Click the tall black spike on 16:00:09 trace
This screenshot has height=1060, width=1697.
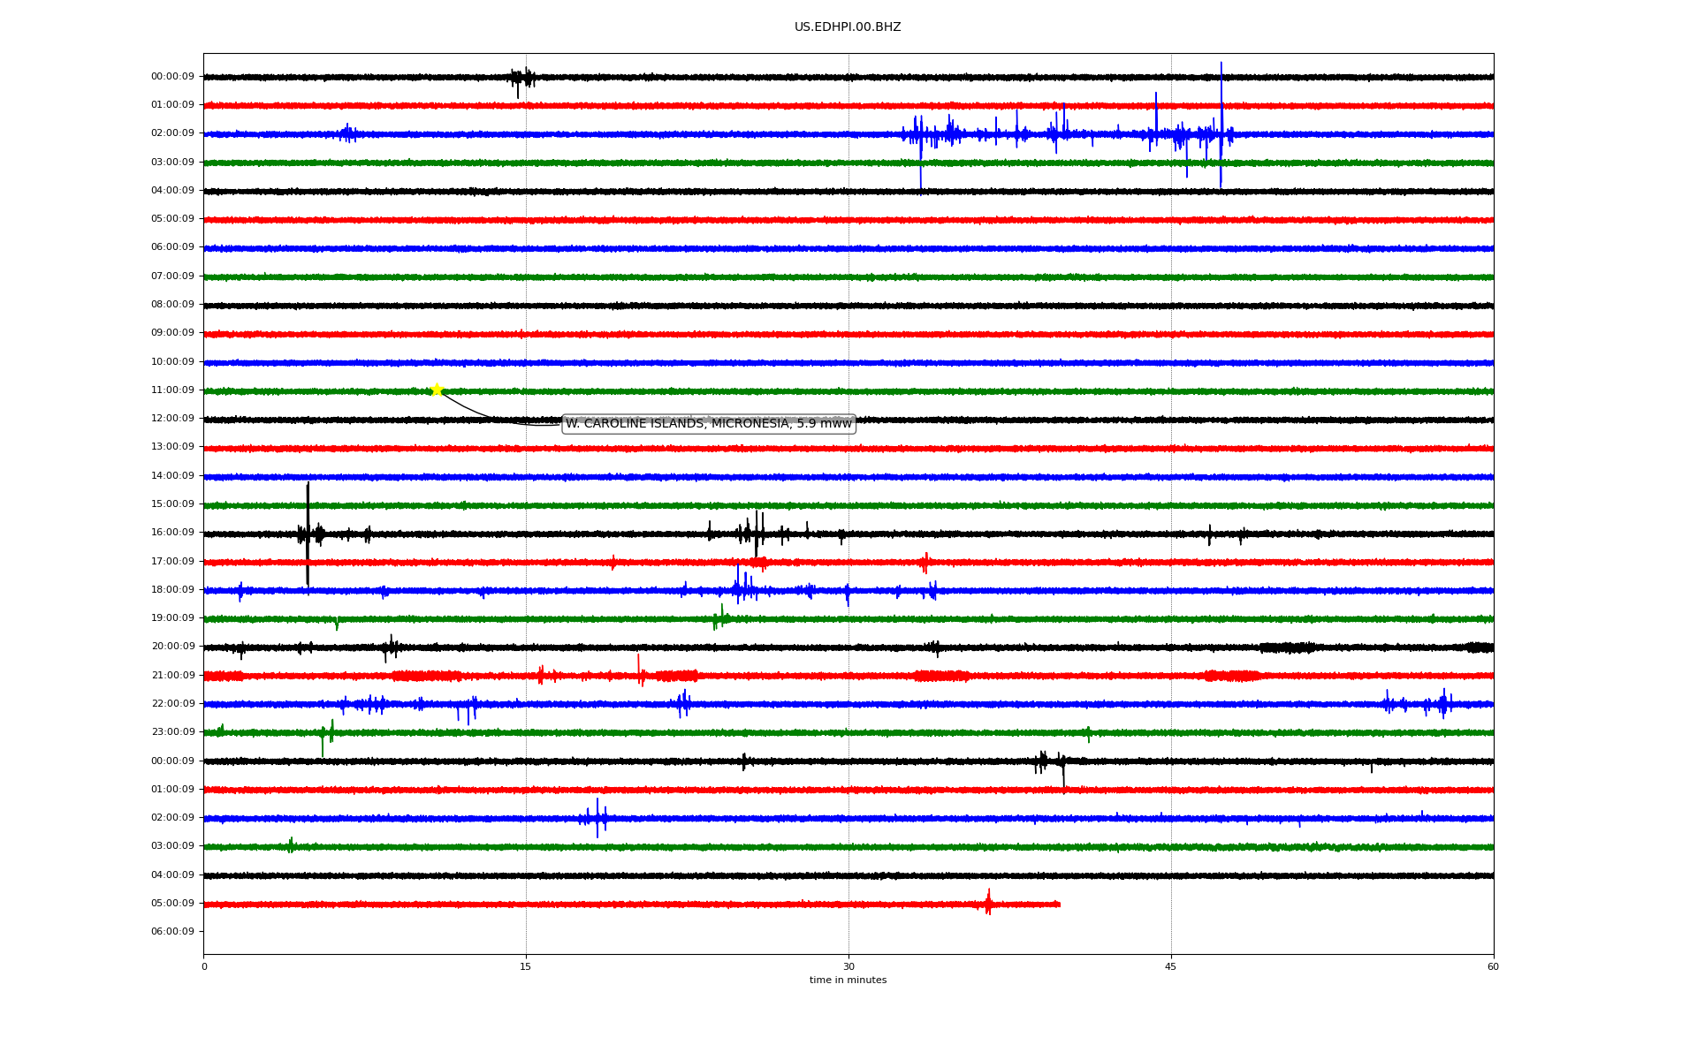(308, 521)
